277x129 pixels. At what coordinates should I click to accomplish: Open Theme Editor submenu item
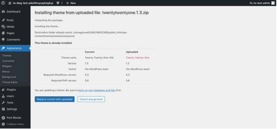[10, 82]
